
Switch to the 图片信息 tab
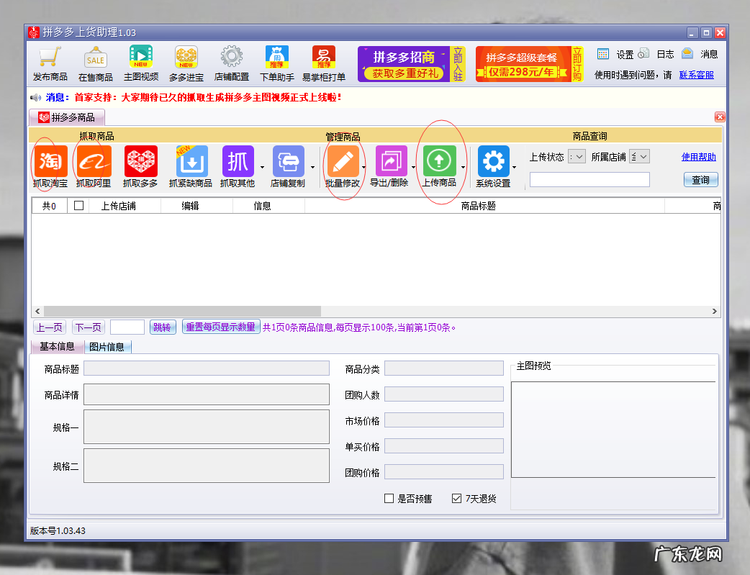(109, 346)
